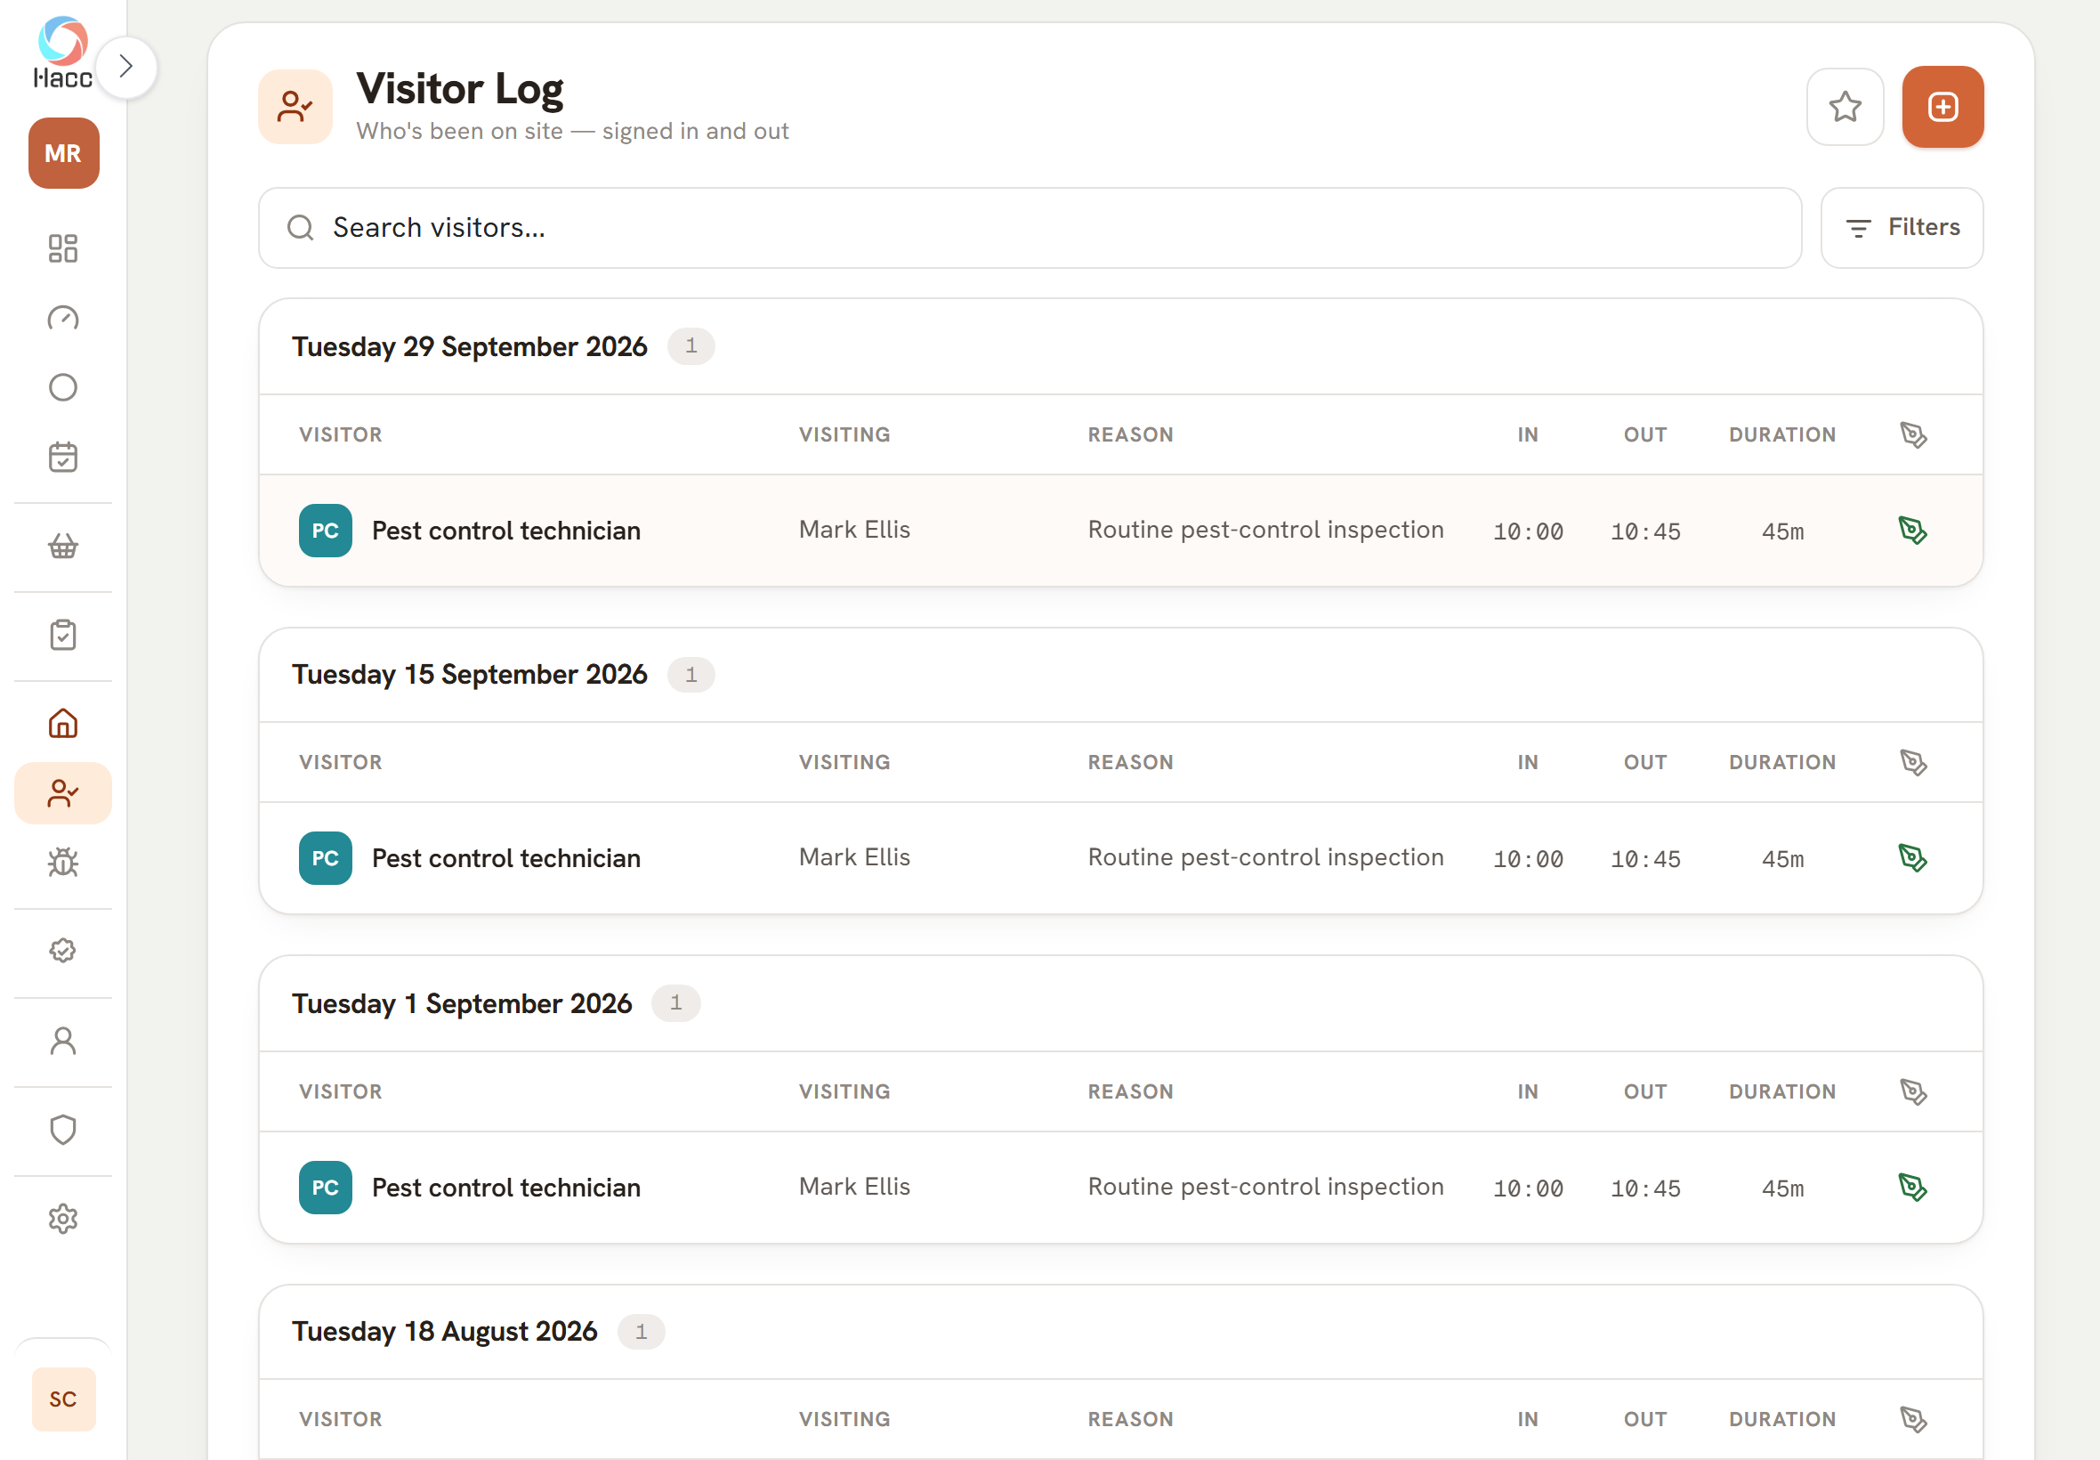The width and height of the screenshot is (2100, 1460).
Task: Add a new visitor entry with plus button
Action: (1942, 107)
